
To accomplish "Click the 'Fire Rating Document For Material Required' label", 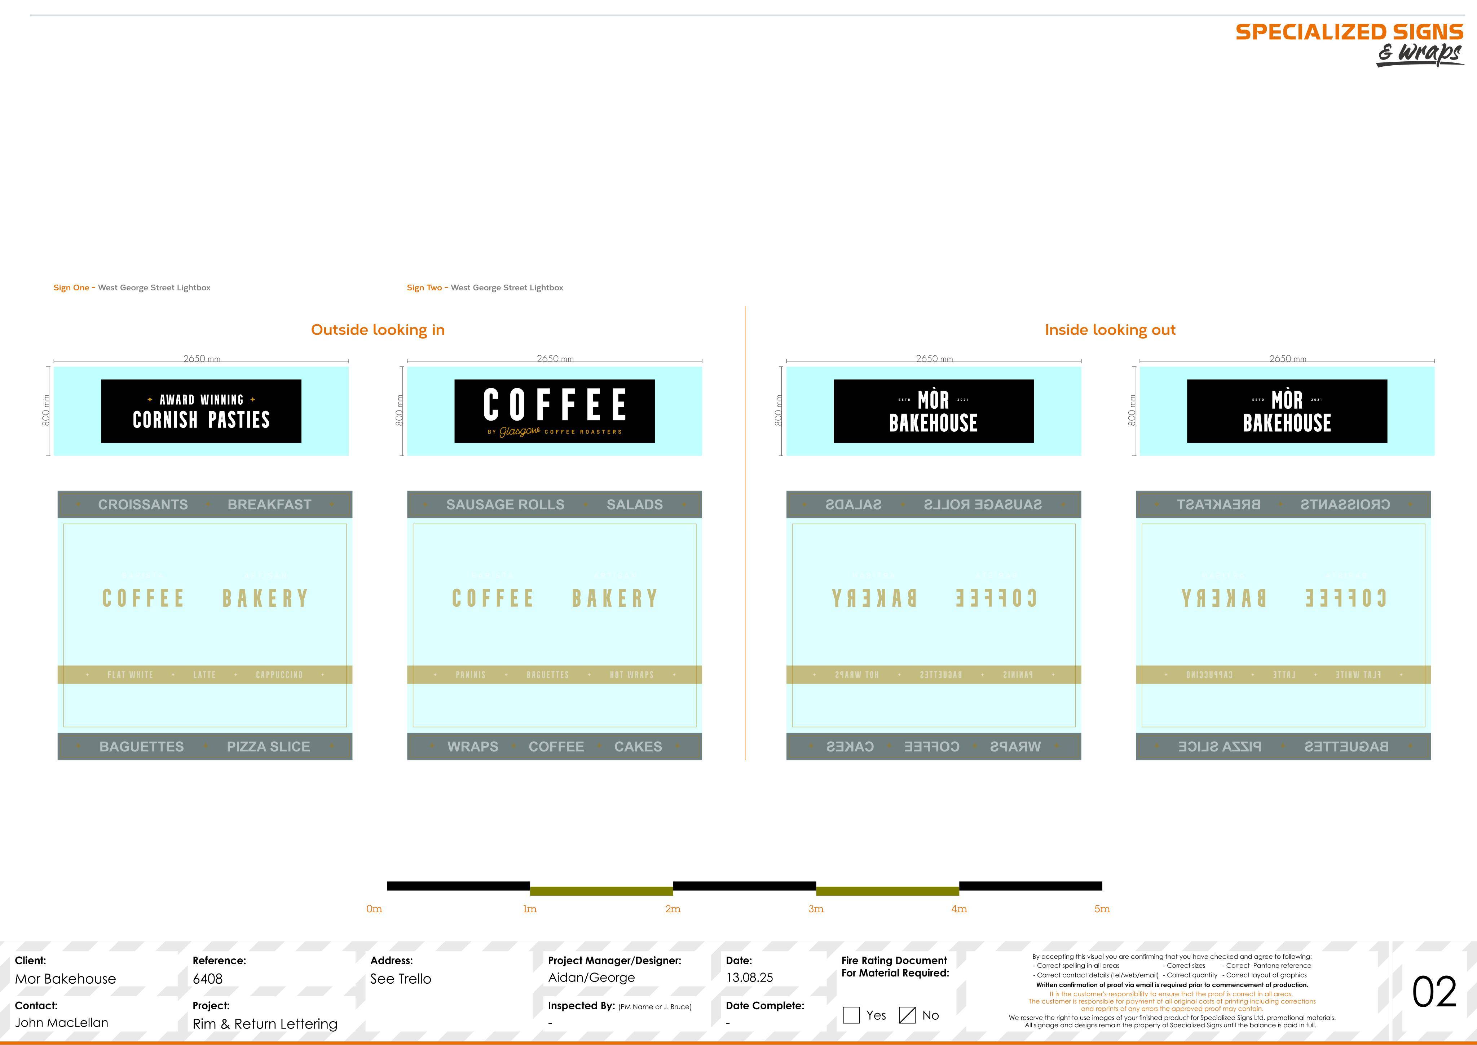I will coord(895,966).
